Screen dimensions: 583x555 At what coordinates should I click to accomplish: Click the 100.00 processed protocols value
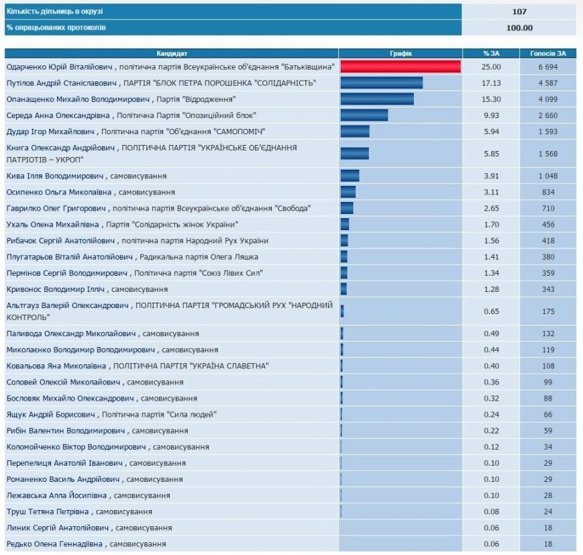pos(519,28)
